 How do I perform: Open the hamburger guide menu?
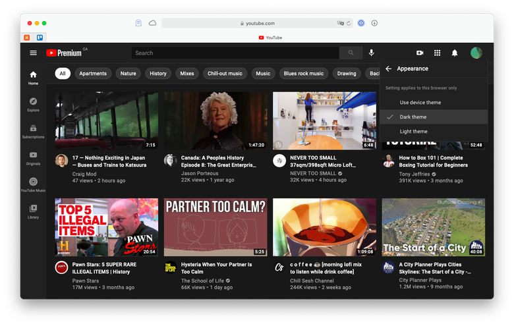click(x=33, y=53)
